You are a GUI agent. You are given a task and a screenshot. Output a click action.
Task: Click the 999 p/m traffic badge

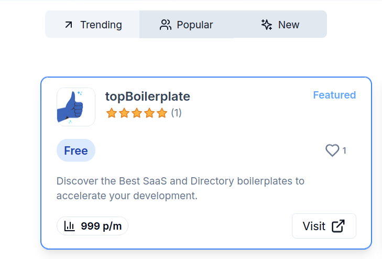pos(93,226)
